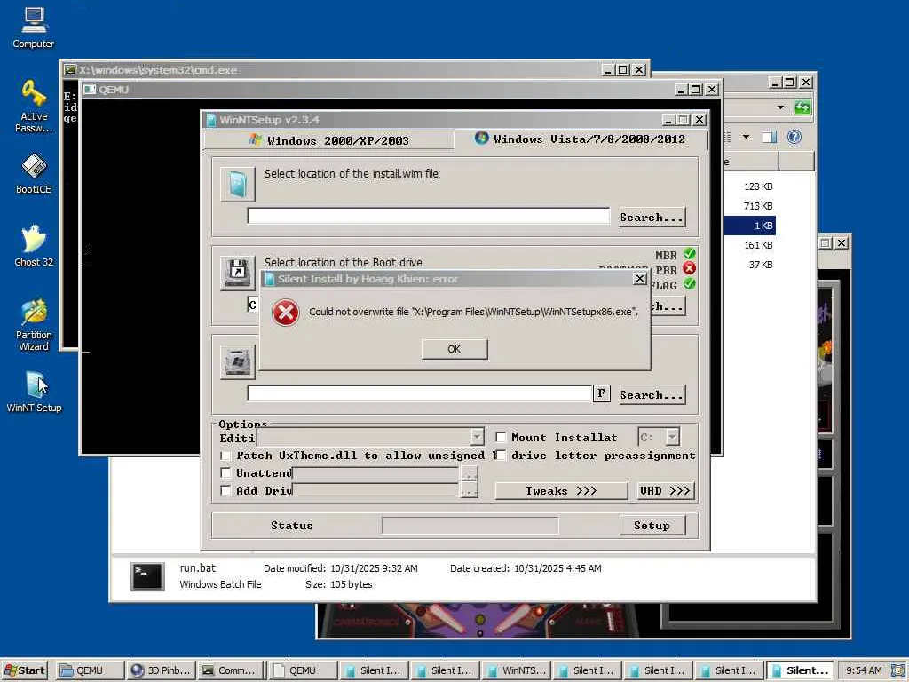This screenshot has height=682, width=909.
Task: Click the Setup button
Action: tap(652, 526)
